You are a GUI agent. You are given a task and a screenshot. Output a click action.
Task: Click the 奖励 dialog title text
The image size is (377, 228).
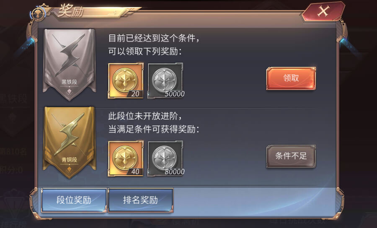pos(70,11)
